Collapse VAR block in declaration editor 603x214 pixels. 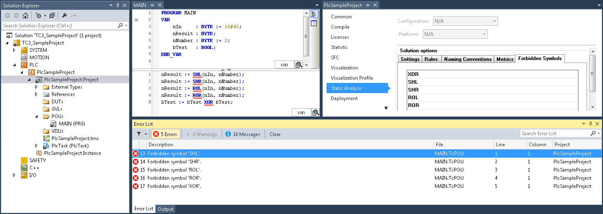[x=136, y=20]
